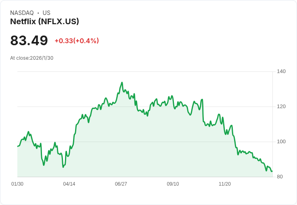297x205 pixels.
Task: Select the NASDAQ exchange label
Action: 22,13
